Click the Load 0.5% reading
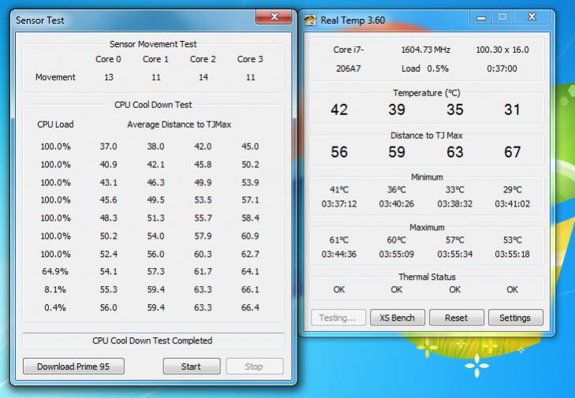 point(424,69)
